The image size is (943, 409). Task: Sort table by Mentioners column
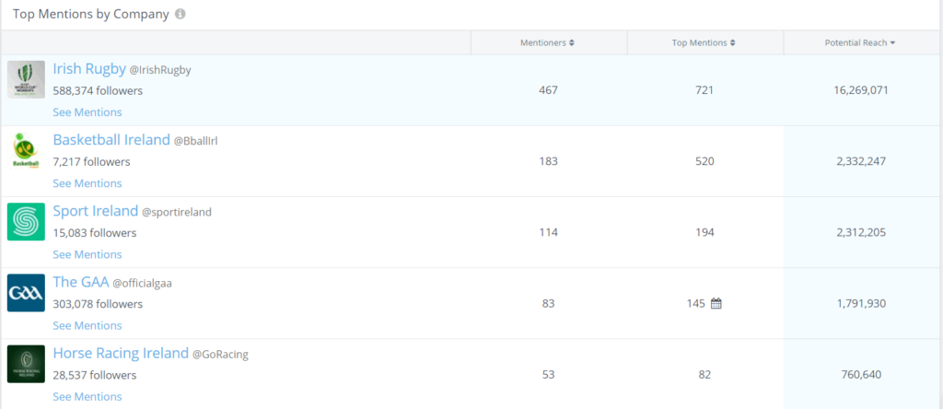547,42
